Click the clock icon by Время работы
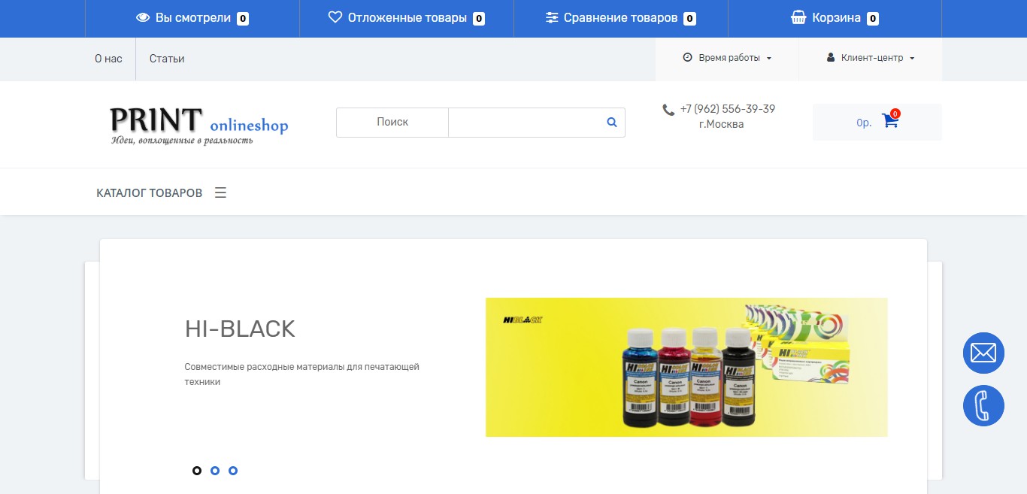 click(x=687, y=57)
